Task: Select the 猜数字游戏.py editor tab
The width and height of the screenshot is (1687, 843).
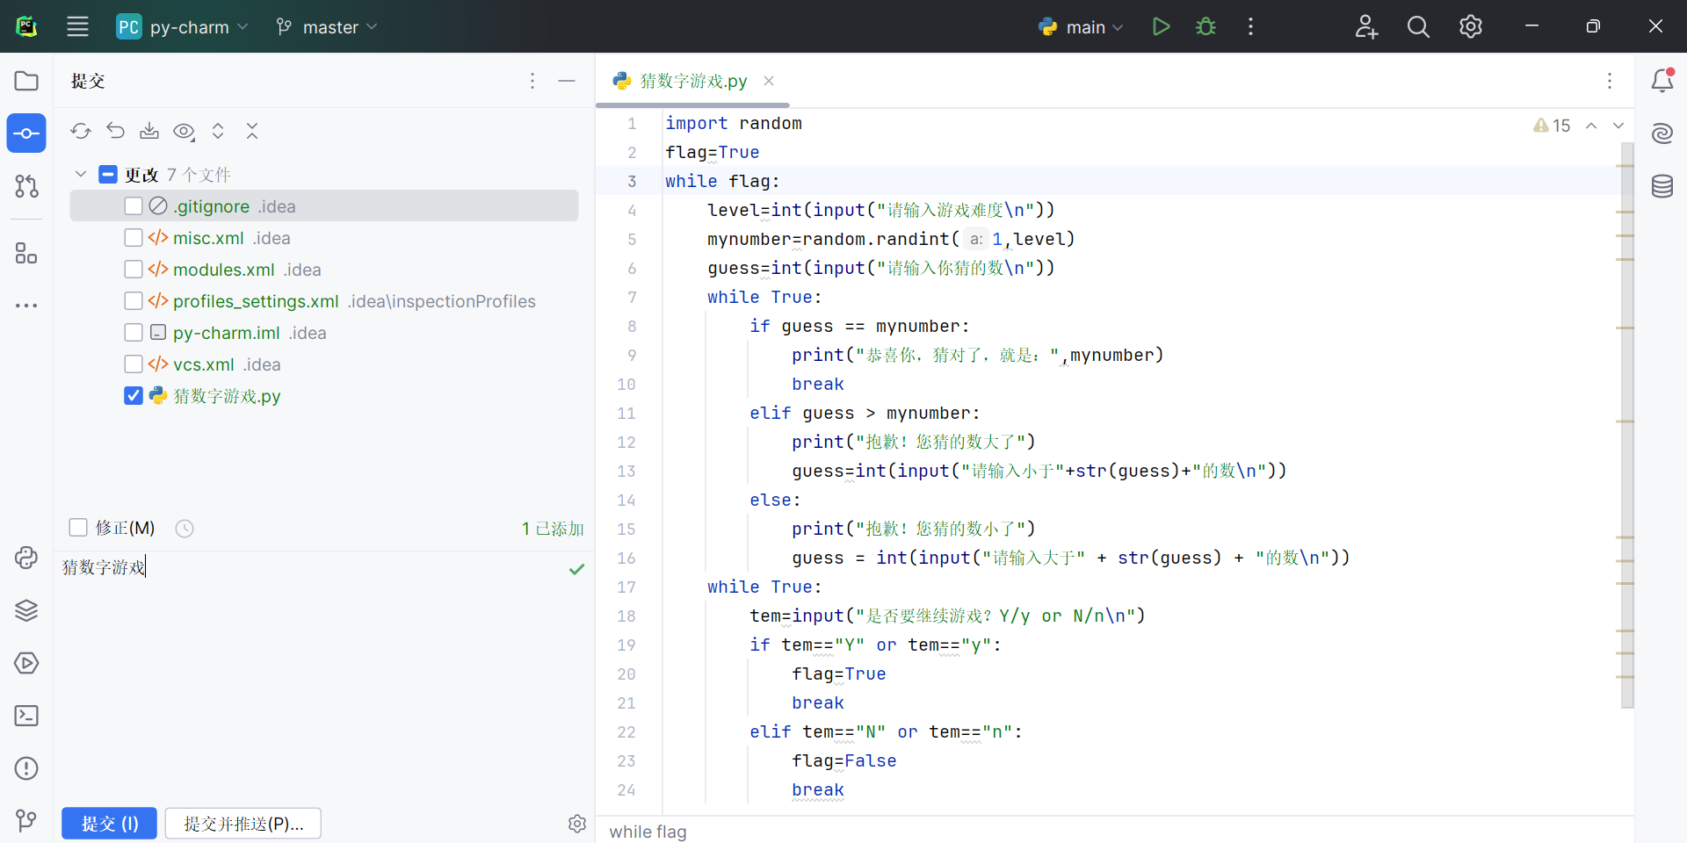Action: point(692,81)
